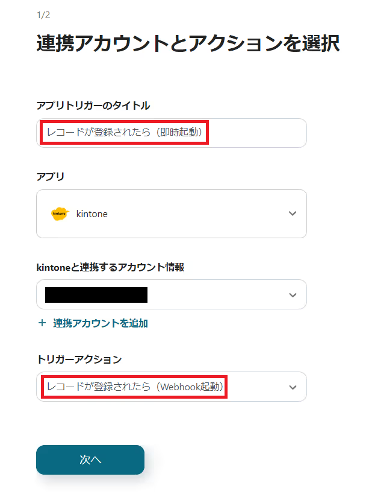Click the 1/2 step indicator

[x=43, y=15]
